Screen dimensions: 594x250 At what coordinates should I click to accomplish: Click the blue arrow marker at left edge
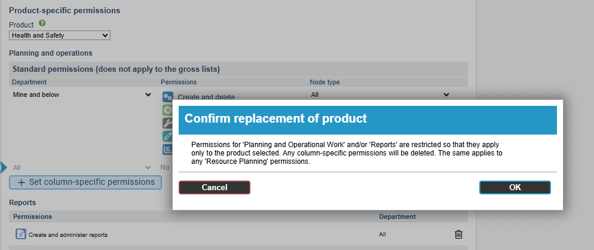[x=3, y=167]
